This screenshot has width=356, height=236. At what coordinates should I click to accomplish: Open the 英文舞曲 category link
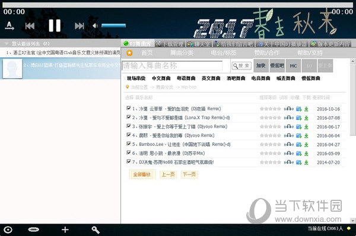tap(211, 78)
